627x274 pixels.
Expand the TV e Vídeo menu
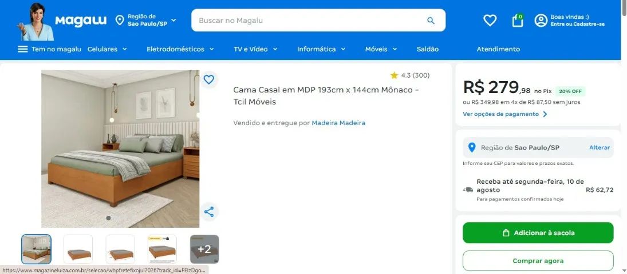click(x=255, y=49)
